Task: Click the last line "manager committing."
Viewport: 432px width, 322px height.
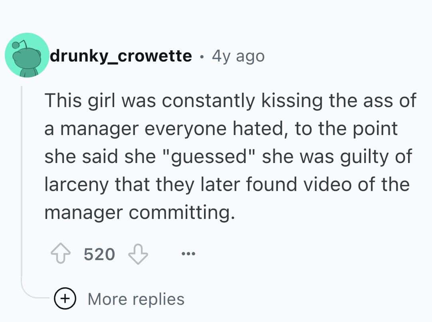Action: [x=138, y=213]
